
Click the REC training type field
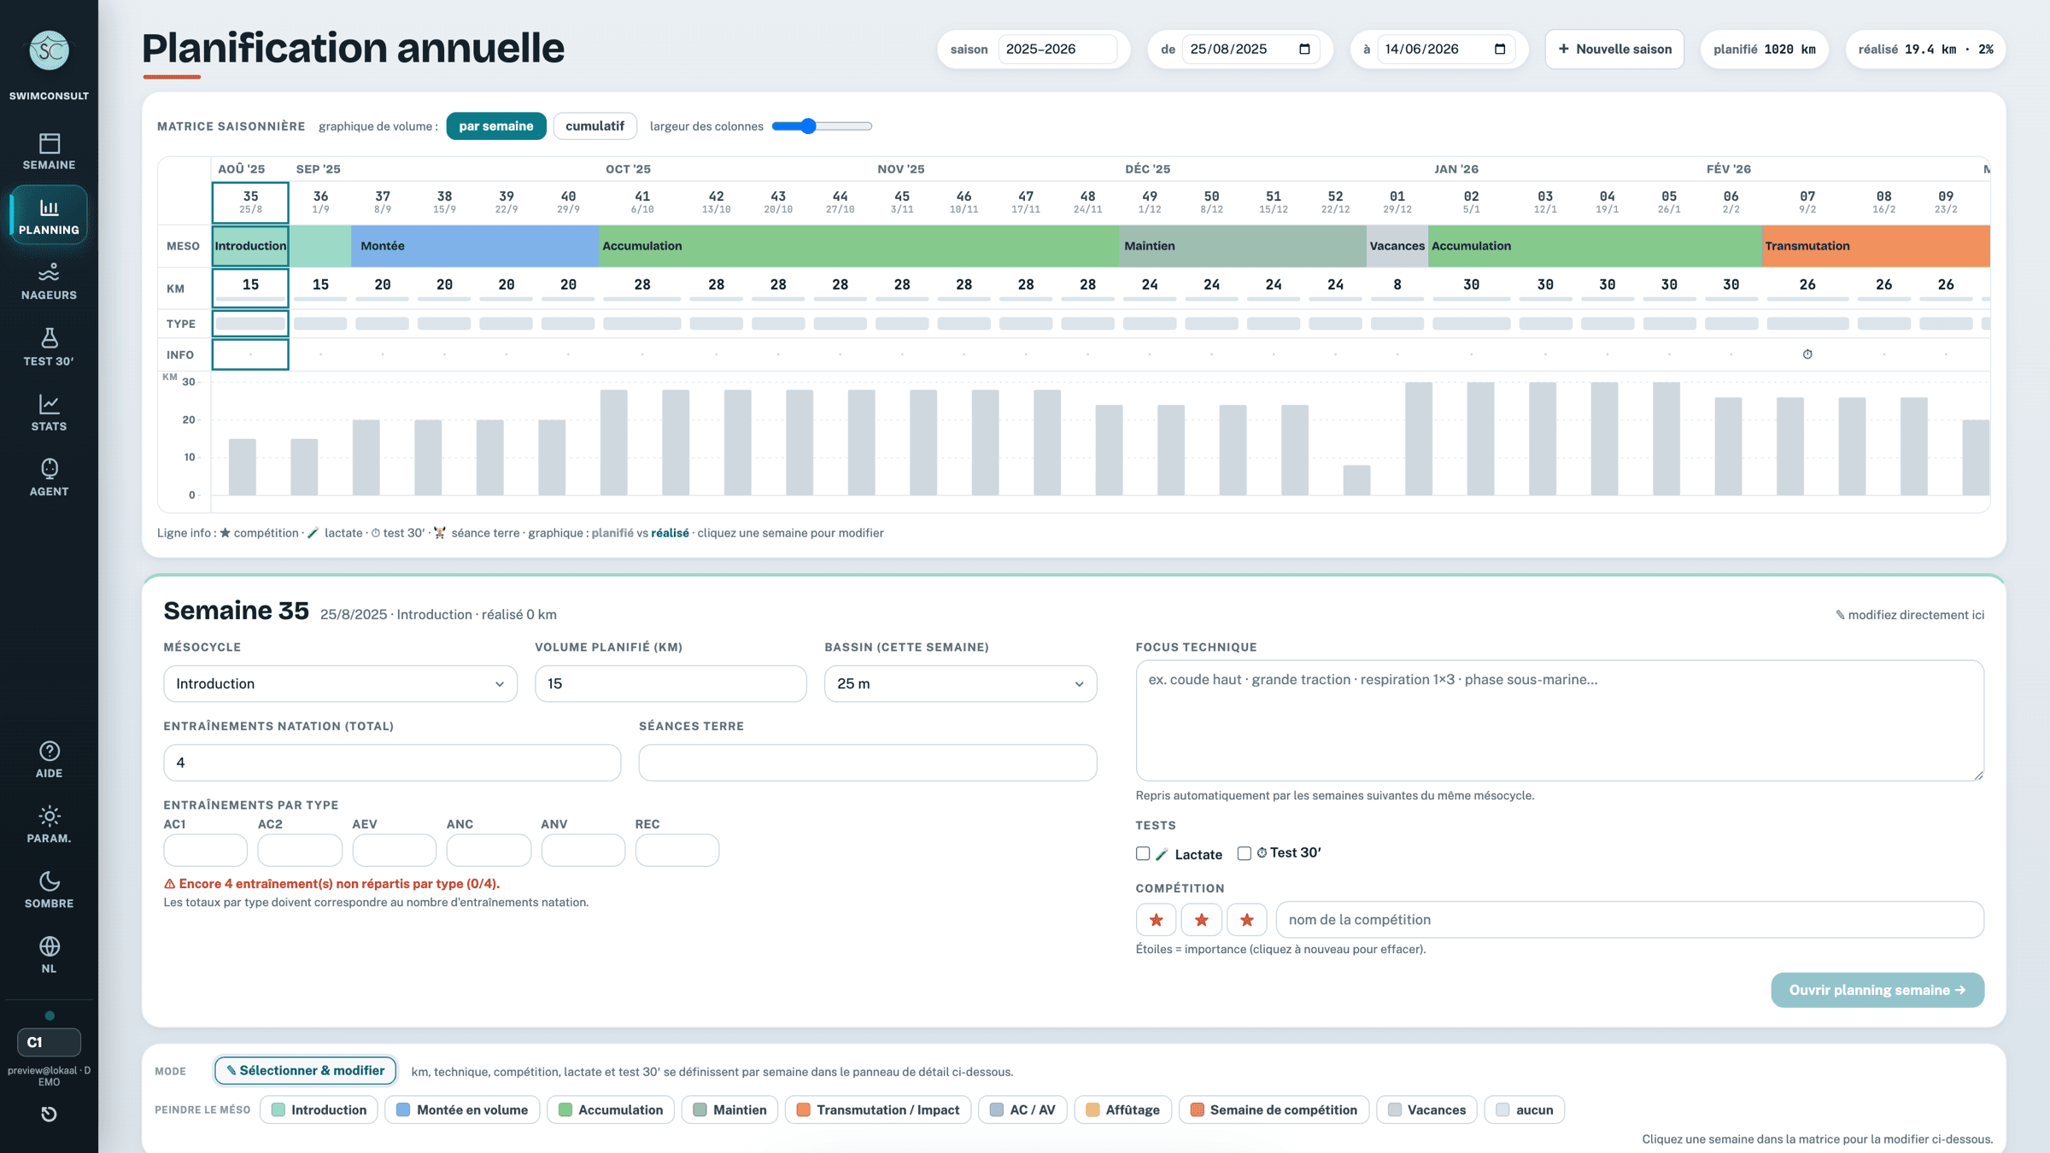[677, 850]
